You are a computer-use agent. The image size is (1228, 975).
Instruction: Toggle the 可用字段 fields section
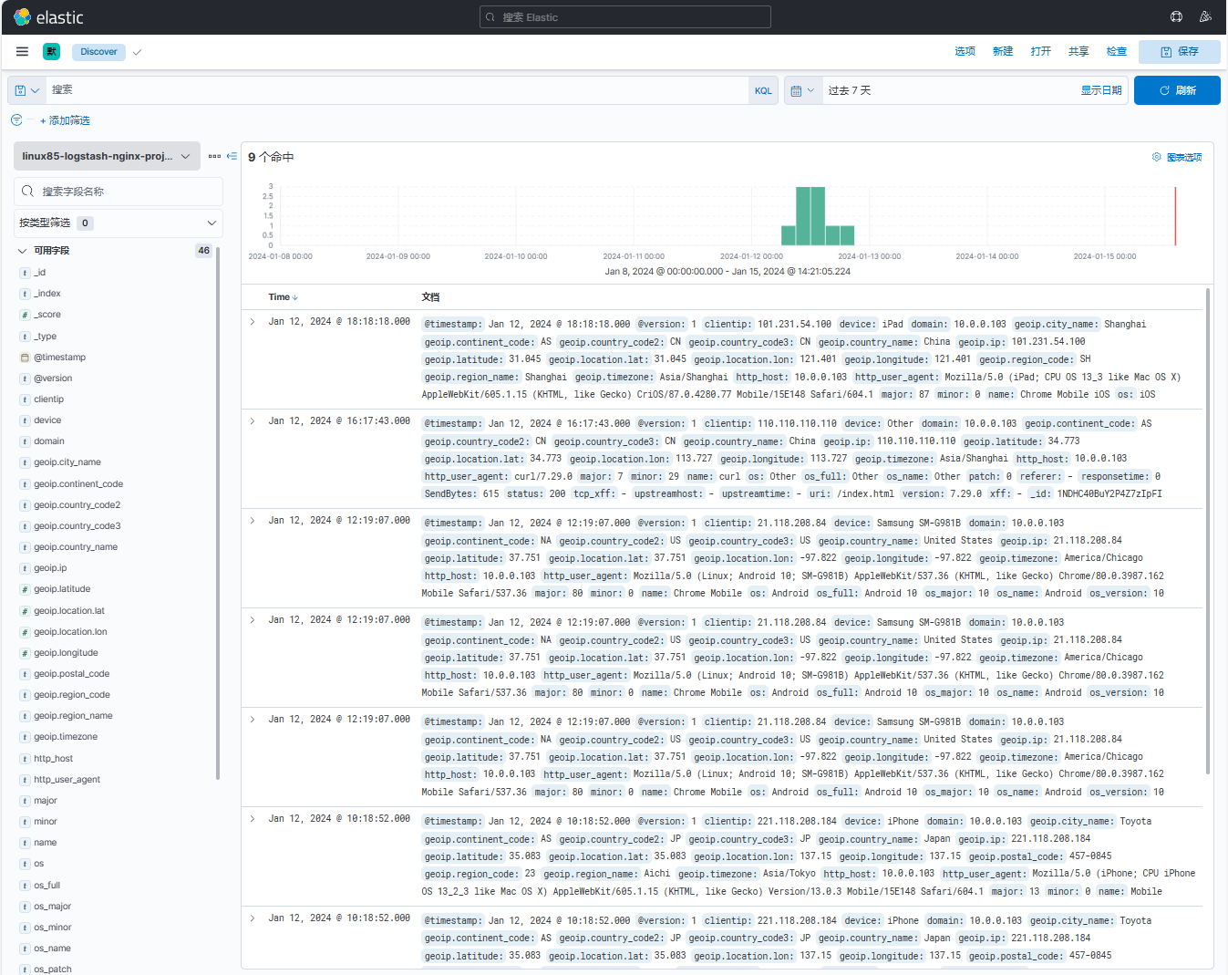click(23, 251)
